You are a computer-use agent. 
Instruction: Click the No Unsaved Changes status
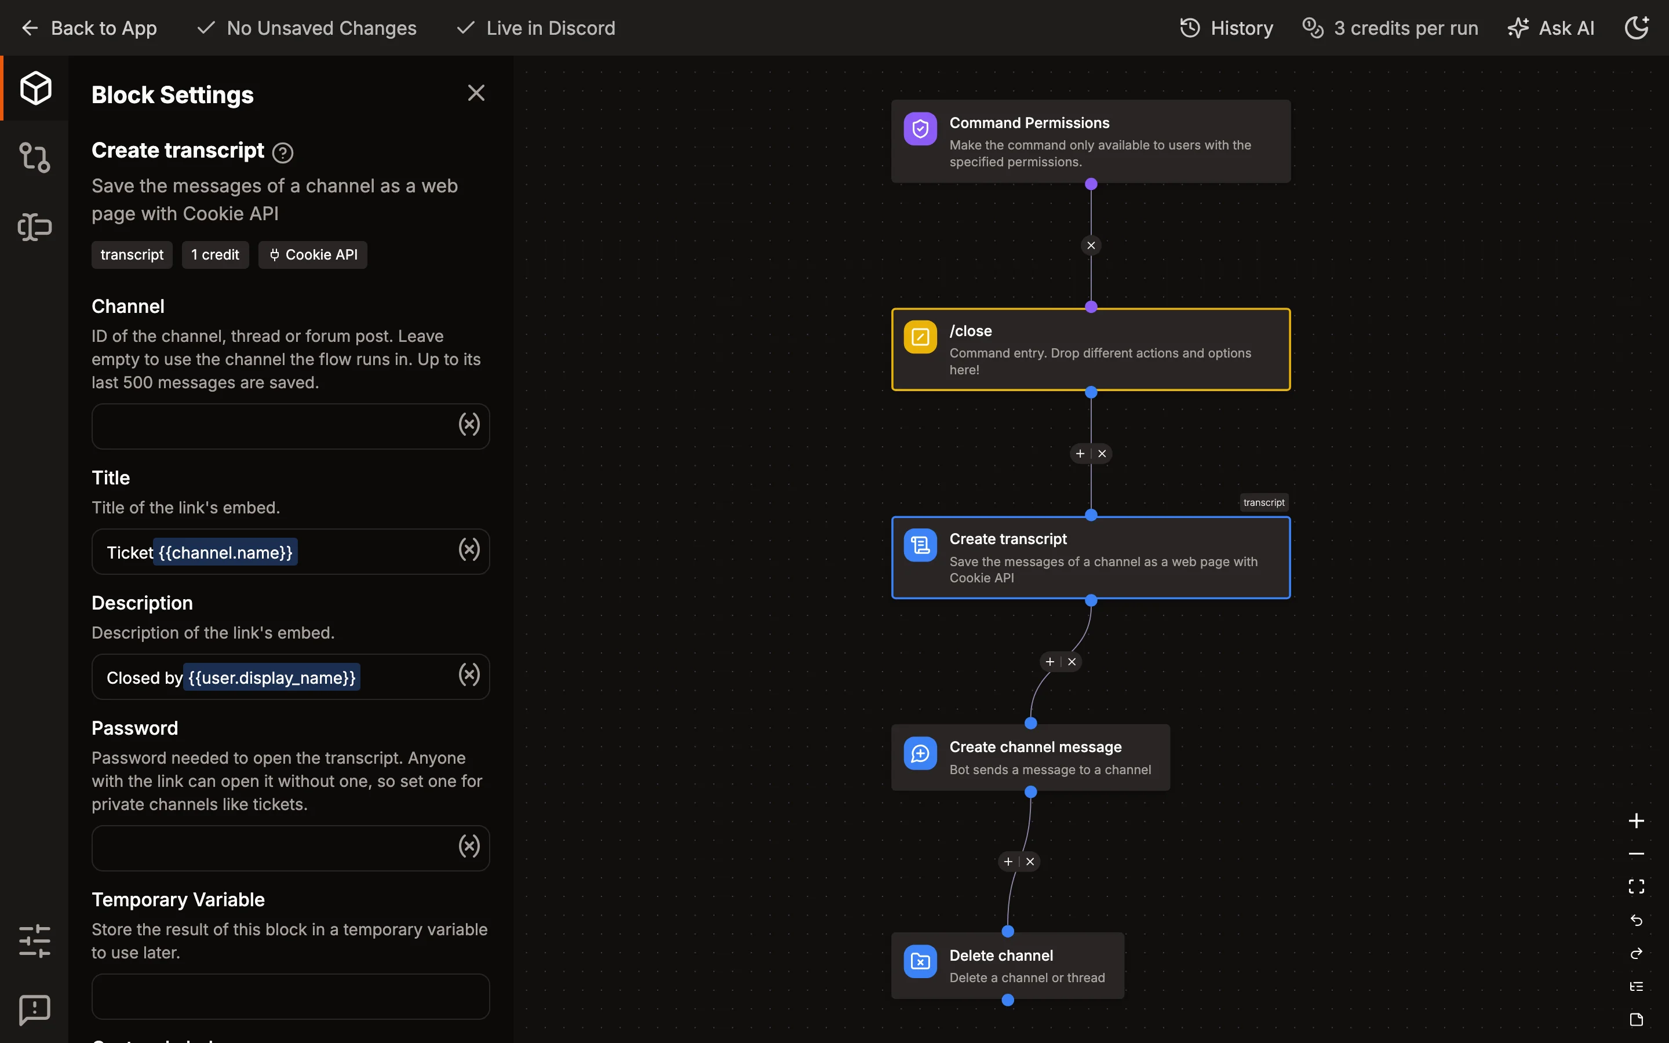pos(306,28)
